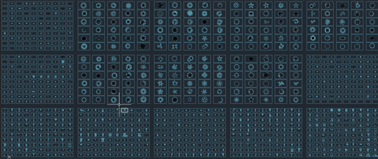Screen dimensions: 378x159
Task: Select the black eight-point star symbol
Action: [x=251, y=58]
